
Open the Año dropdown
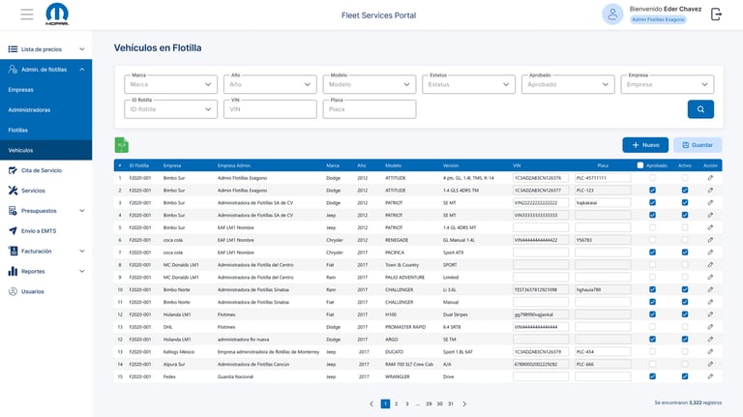[x=270, y=84]
